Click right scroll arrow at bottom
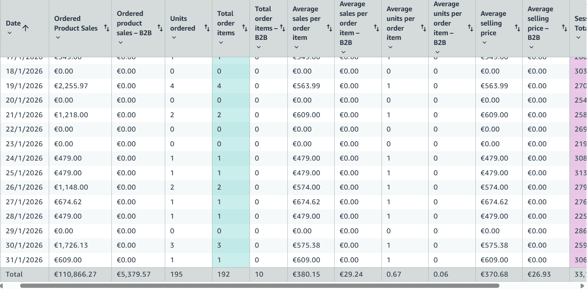 pyautogui.click(x=583, y=286)
